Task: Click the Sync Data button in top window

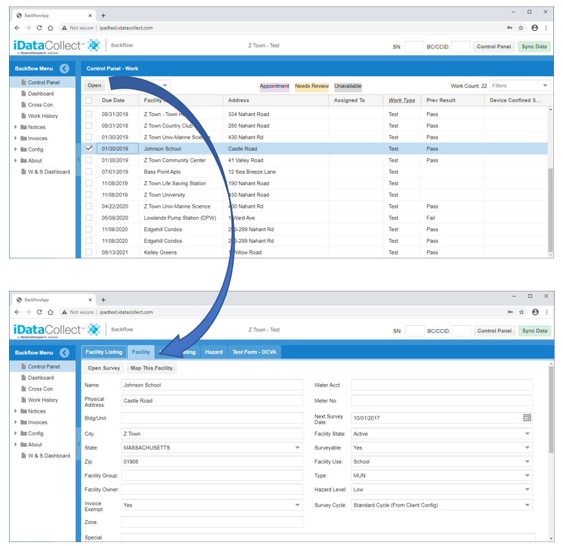Action: pyautogui.click(x=534, y=46)
